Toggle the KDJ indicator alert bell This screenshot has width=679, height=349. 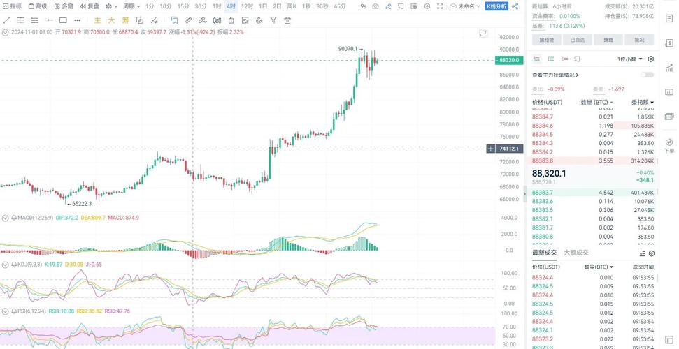click(x=14, y=265)
